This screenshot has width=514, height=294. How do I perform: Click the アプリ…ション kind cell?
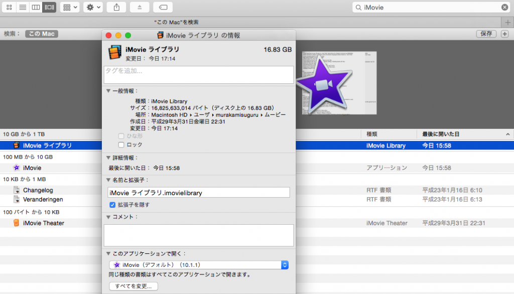(387, 168)
